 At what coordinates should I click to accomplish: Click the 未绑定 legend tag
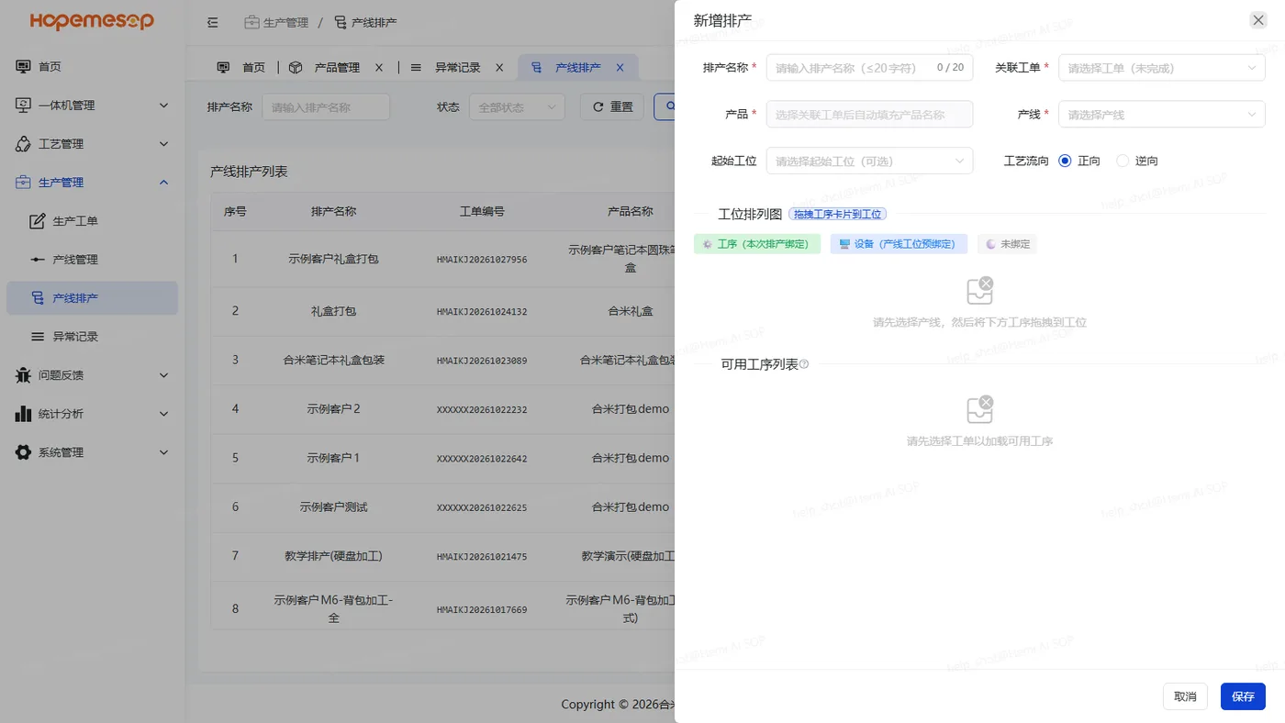tap(1007, 244)
